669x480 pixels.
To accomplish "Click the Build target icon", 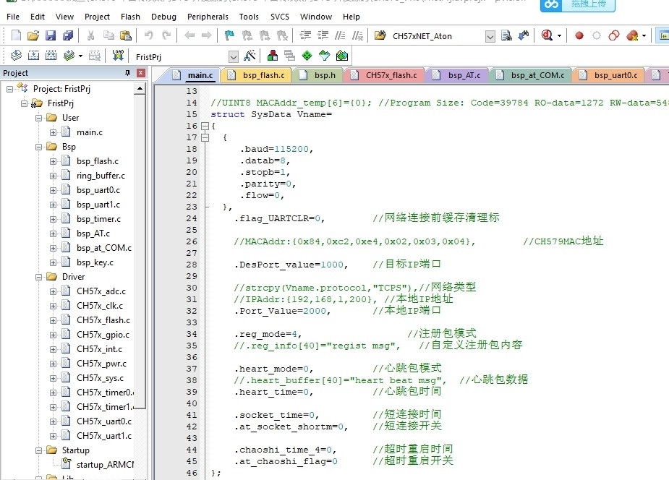I will coord(33,56).
